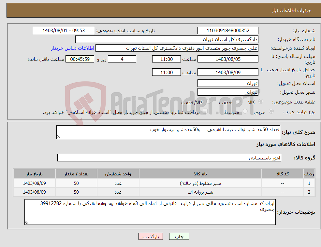Viewport: 321px width, 247px height.
Task: Select the جزیی purchase type radio
Action: (271, 111)
